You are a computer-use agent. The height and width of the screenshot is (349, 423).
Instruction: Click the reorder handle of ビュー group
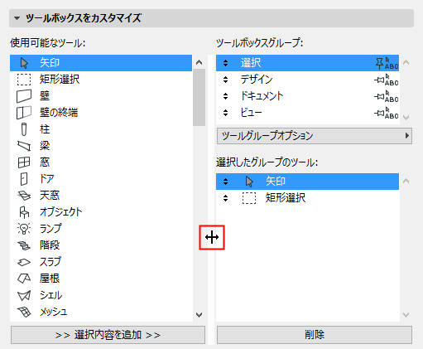225,113
